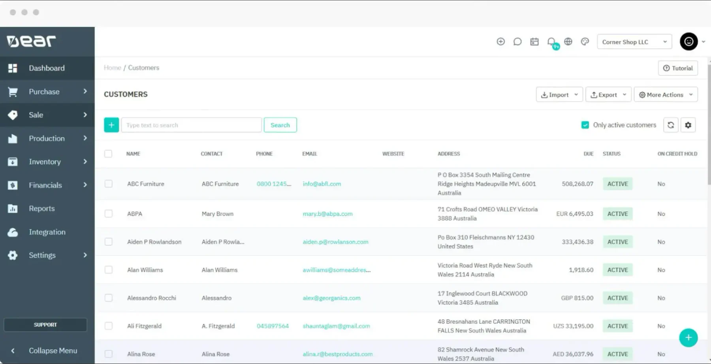The width and height of the screenshot is (711, 364).
Task: Click the collapse menu arrow icon
Action: click(x=13, y=351)
